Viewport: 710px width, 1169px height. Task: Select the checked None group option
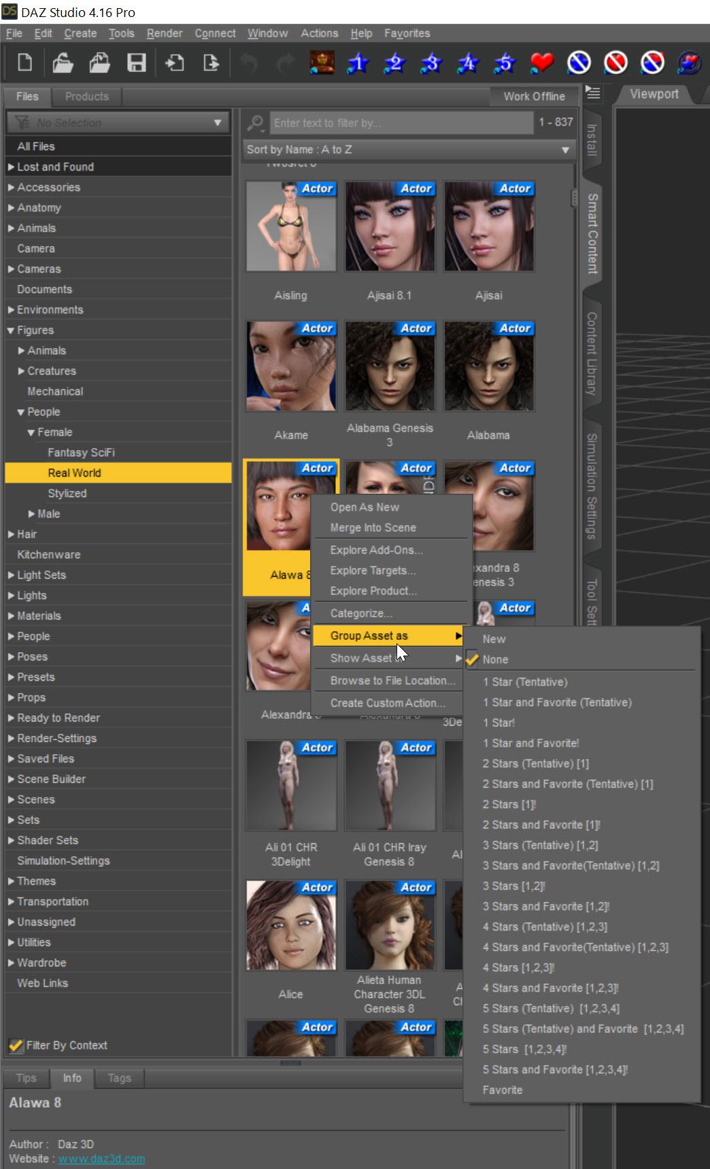tap(495, 660)
